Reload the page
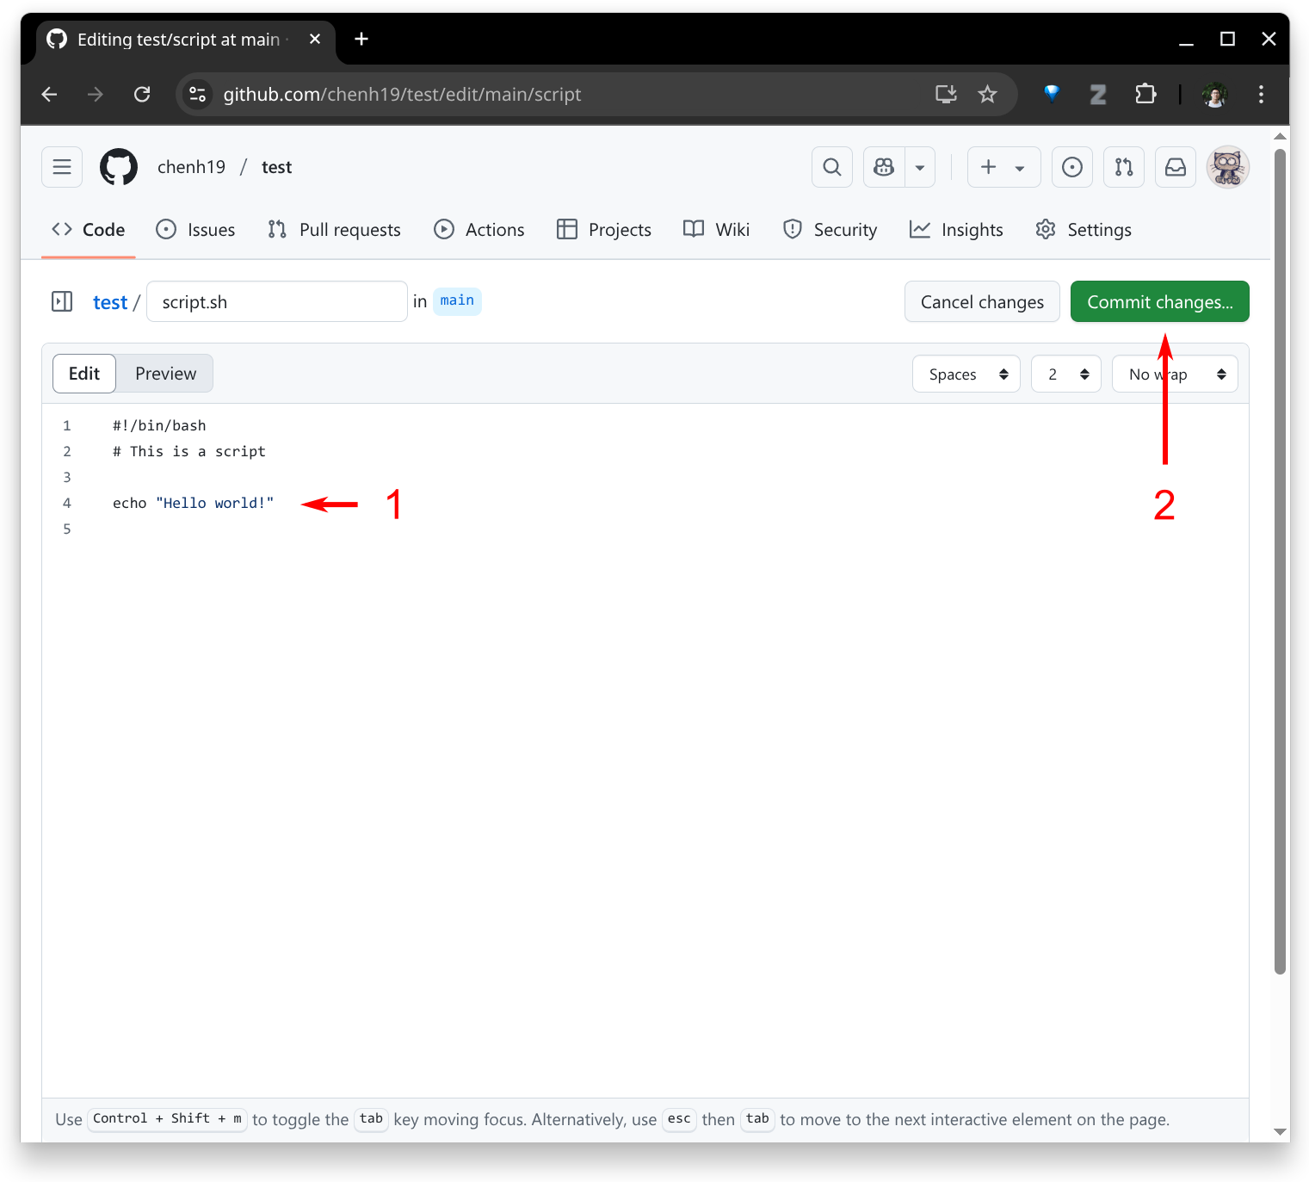This screenshot has height=1182, width=1309. (142, 95)
